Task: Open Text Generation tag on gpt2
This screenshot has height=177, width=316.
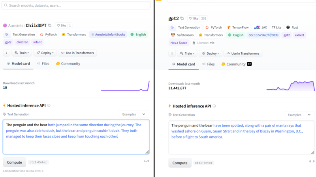Action: pyautogui.click(x=185, y=28)
